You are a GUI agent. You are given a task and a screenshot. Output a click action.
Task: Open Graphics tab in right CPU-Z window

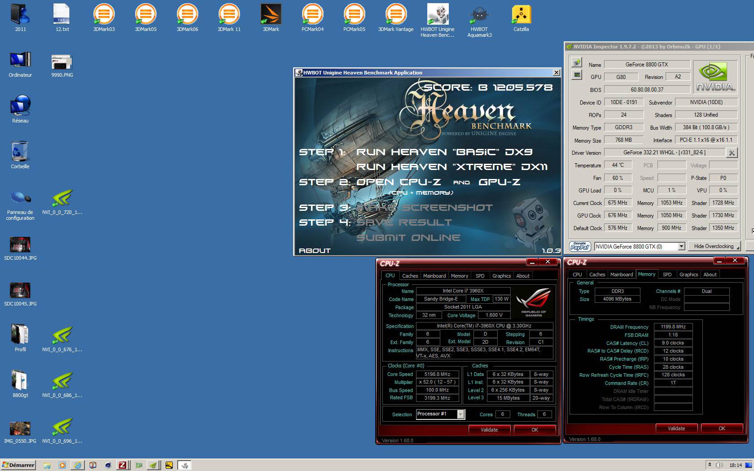click(688, 275)
